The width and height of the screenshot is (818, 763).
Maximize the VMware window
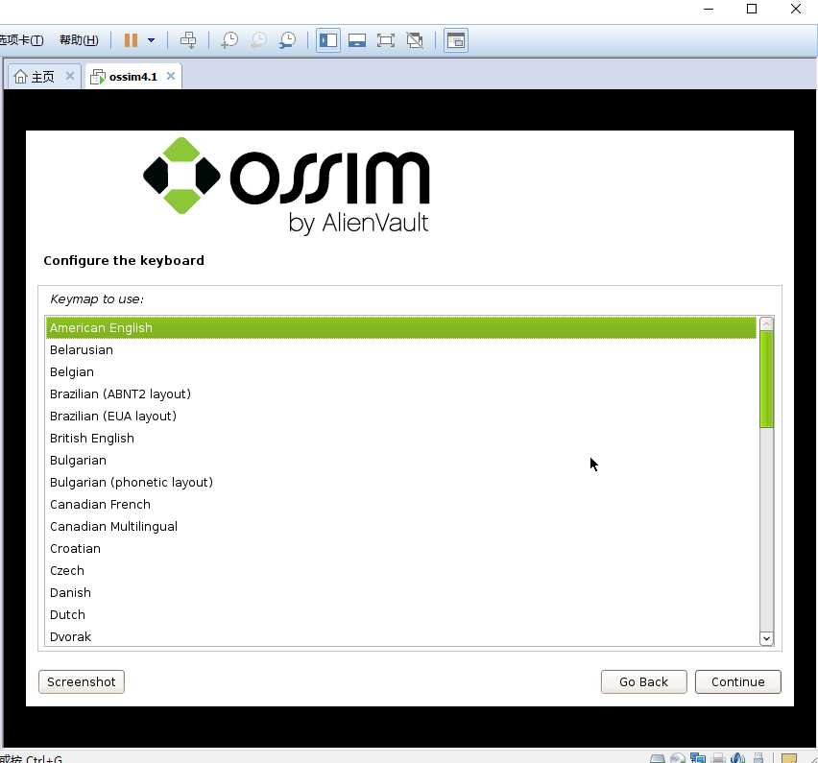point(752,9)
